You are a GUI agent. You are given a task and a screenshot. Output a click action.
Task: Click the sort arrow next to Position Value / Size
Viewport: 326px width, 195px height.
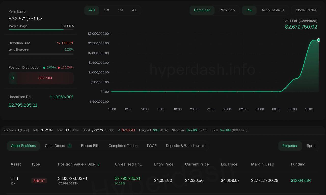99,164
